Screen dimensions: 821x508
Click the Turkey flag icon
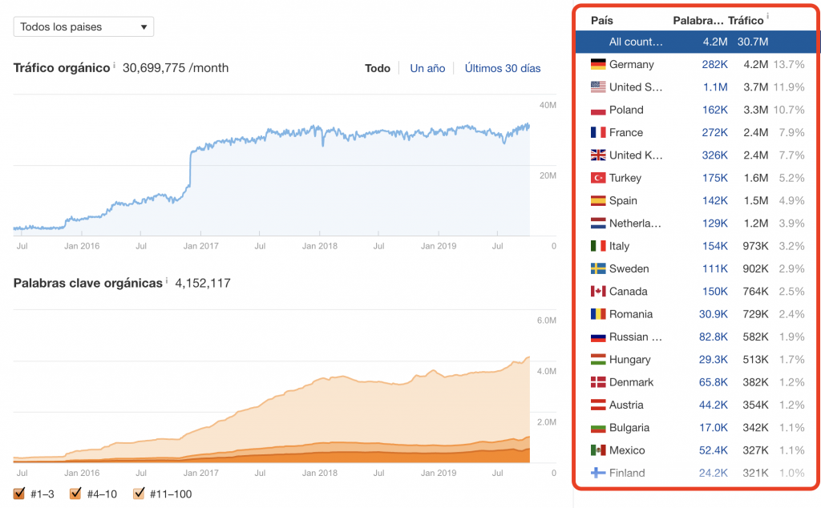(x=597, y=178)
